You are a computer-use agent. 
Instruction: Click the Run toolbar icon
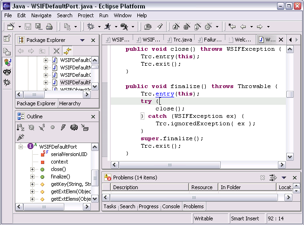tap(108, 27)
